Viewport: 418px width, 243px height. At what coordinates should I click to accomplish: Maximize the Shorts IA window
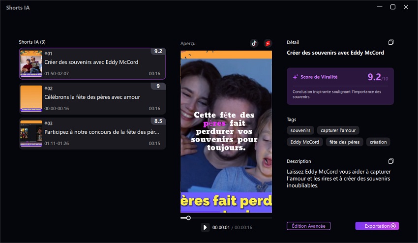pyautogui.click(x=393, y=7)
